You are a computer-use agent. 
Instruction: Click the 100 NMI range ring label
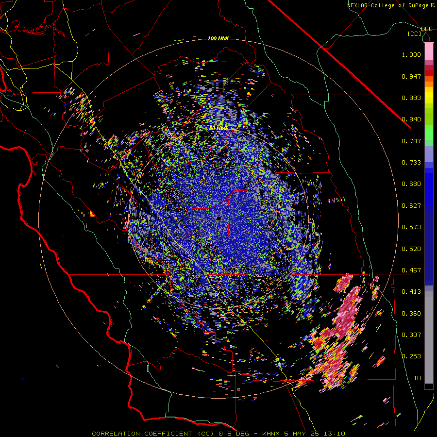(218, 38)
